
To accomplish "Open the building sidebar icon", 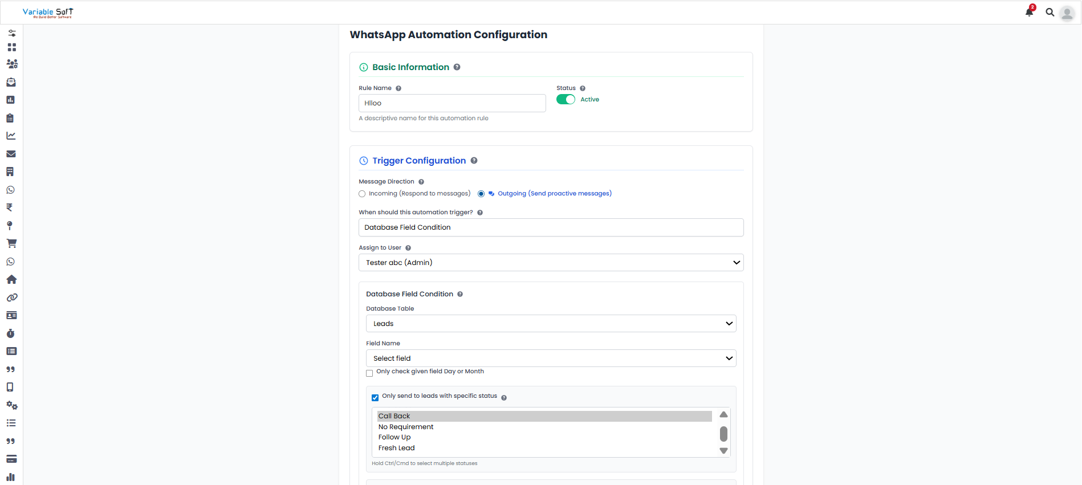I will coord(10,172).
